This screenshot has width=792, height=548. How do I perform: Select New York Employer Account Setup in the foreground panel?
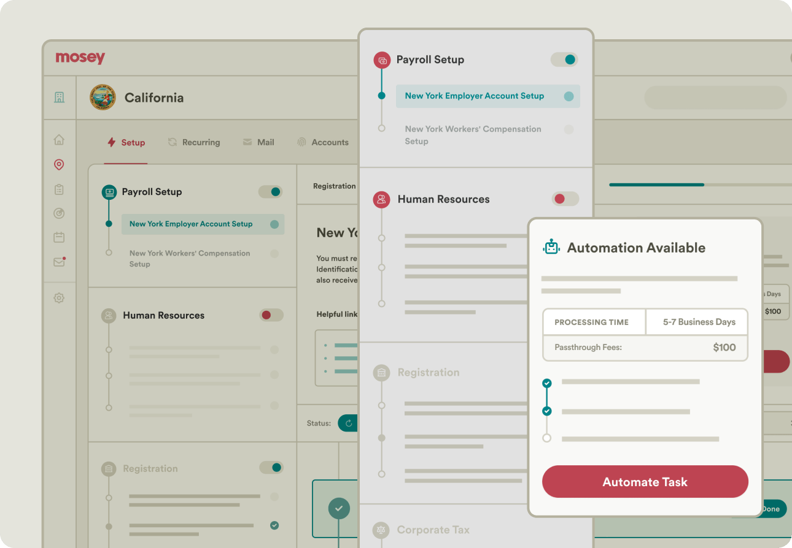474,96
